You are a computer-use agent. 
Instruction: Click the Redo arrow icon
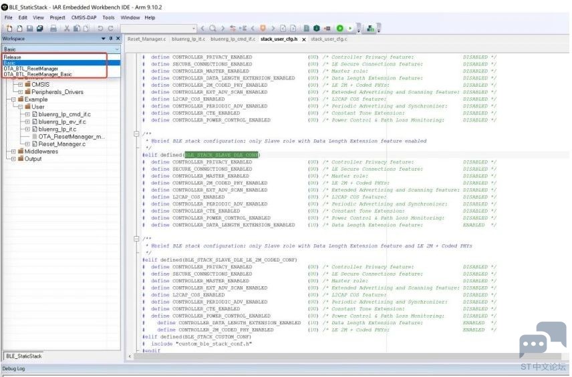tap(110, 29)
